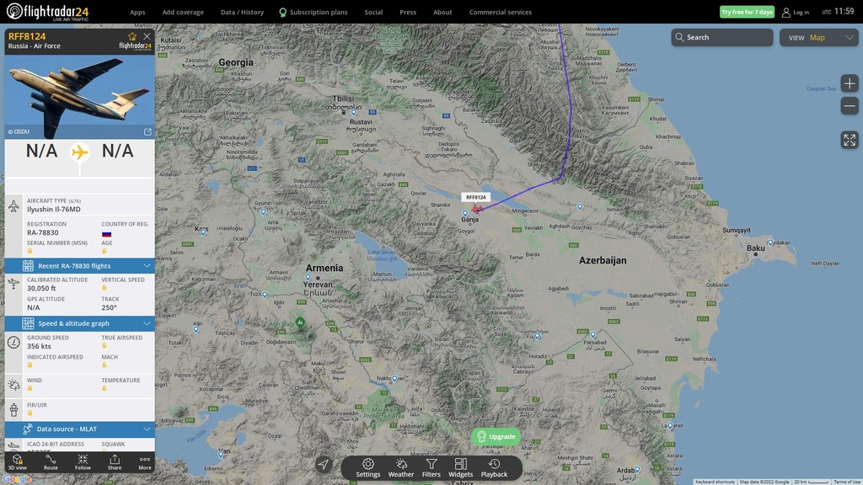
Task: Open Data / History menu
Action: coord(242,12)
